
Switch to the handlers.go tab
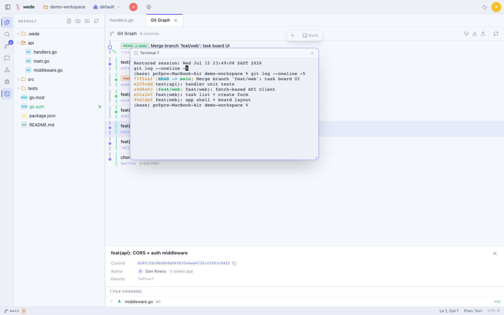point(121,20)
